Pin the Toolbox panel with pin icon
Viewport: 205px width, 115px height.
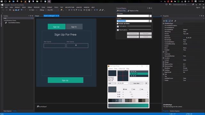coord(31,16)
